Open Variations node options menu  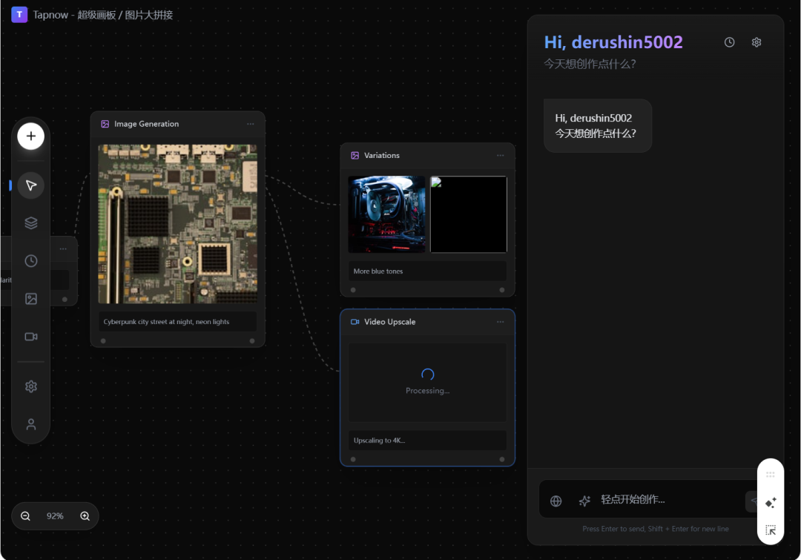tap(501, 156)
